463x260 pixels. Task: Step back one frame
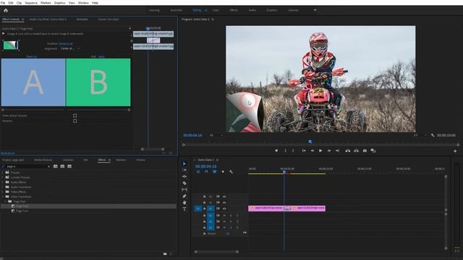click(x=312, y=151)
